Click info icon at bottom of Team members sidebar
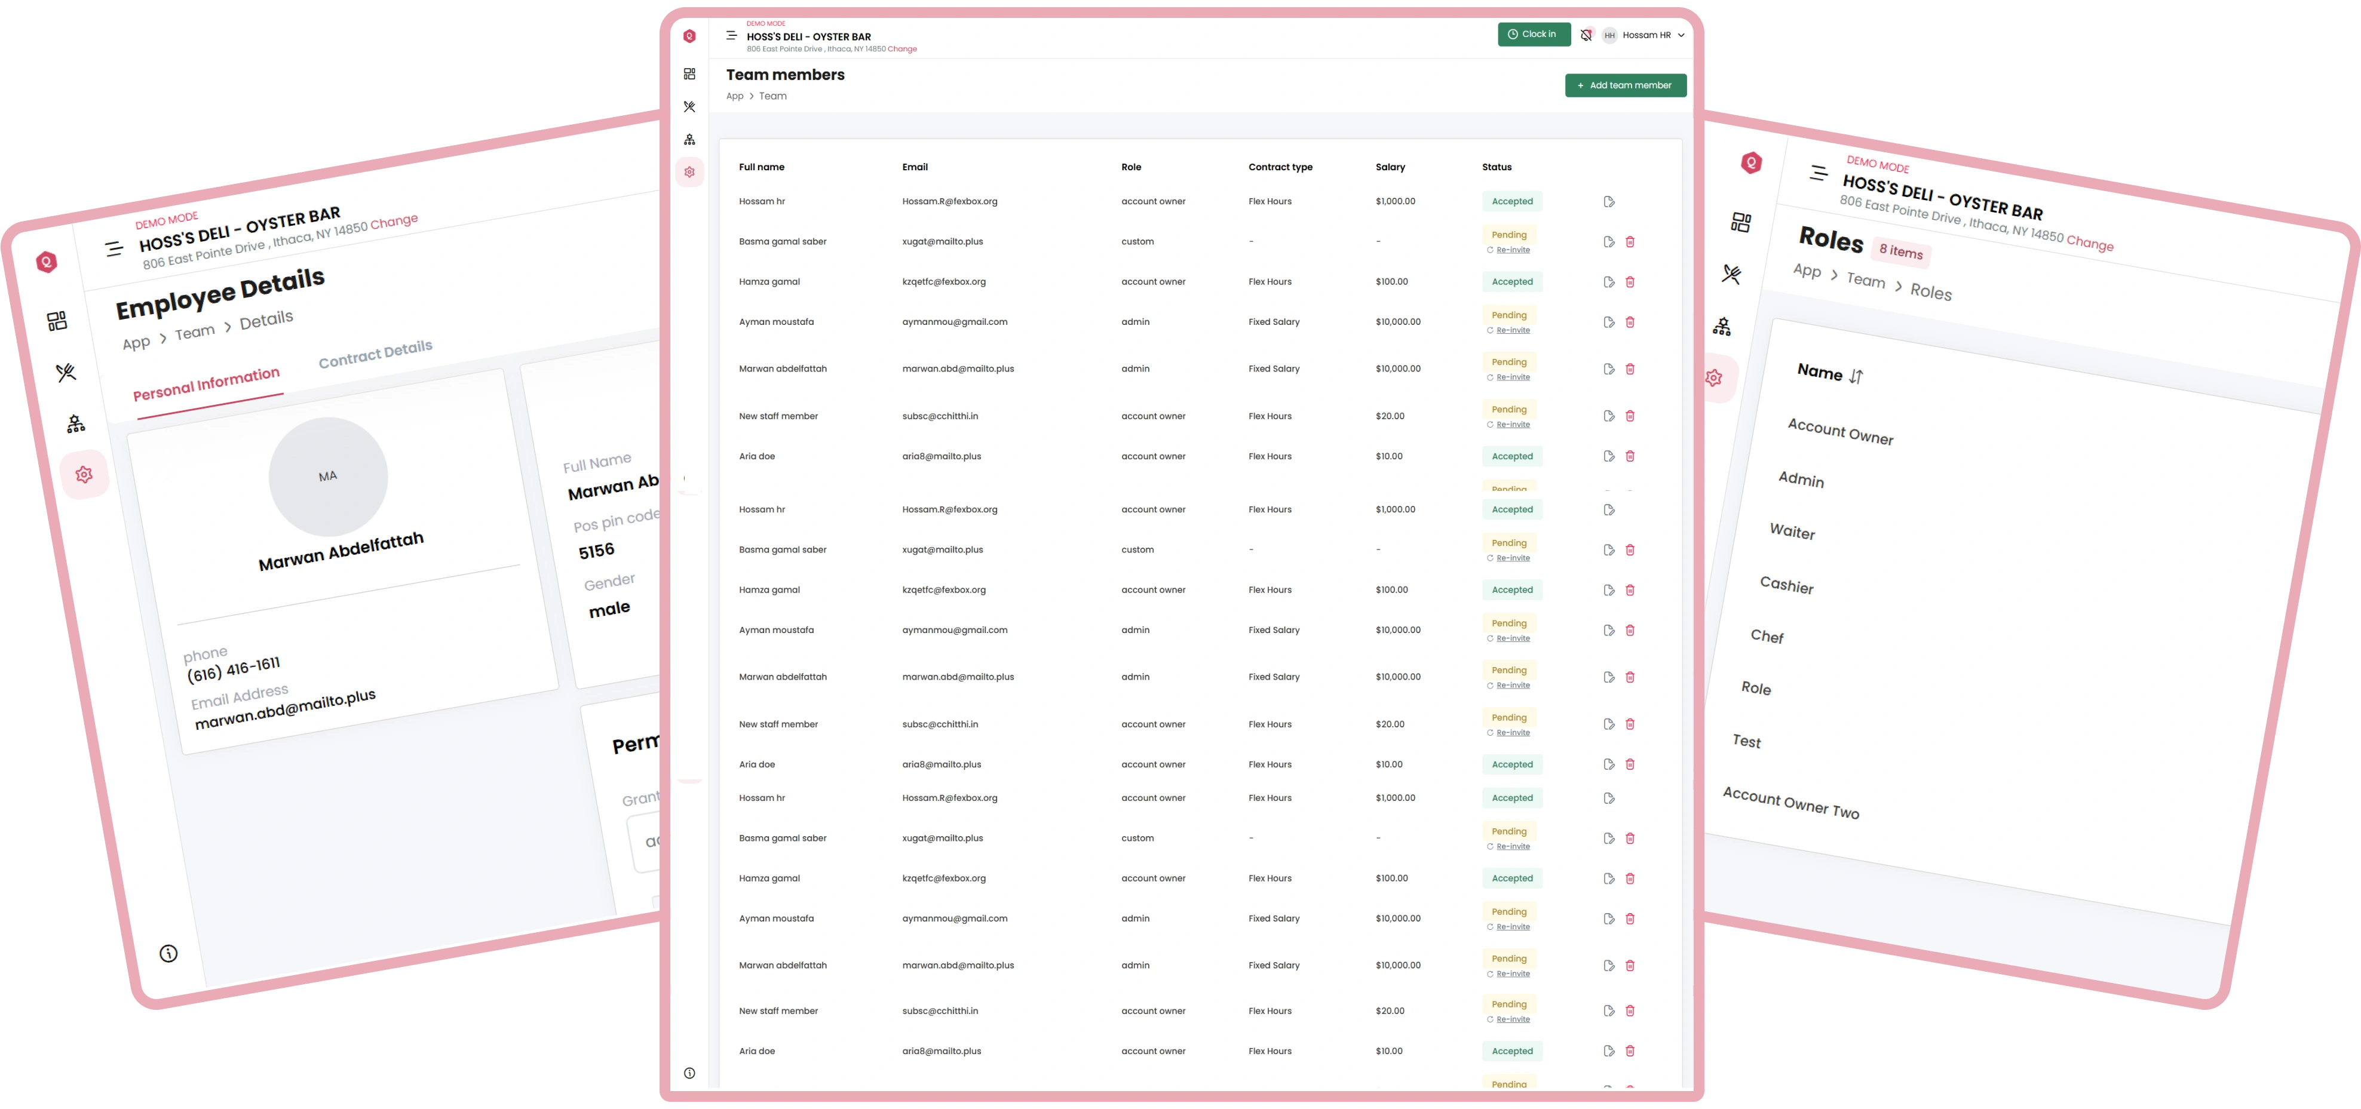The image size is (2361, 1109). click(689, 1073)
